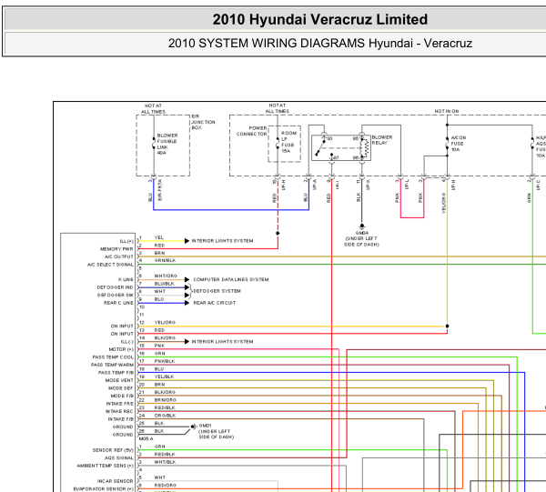The height and width of the screenshot is (492, 546).
Task: Select the 'MODE DEF' terminal label
Action: click(120, 388)
